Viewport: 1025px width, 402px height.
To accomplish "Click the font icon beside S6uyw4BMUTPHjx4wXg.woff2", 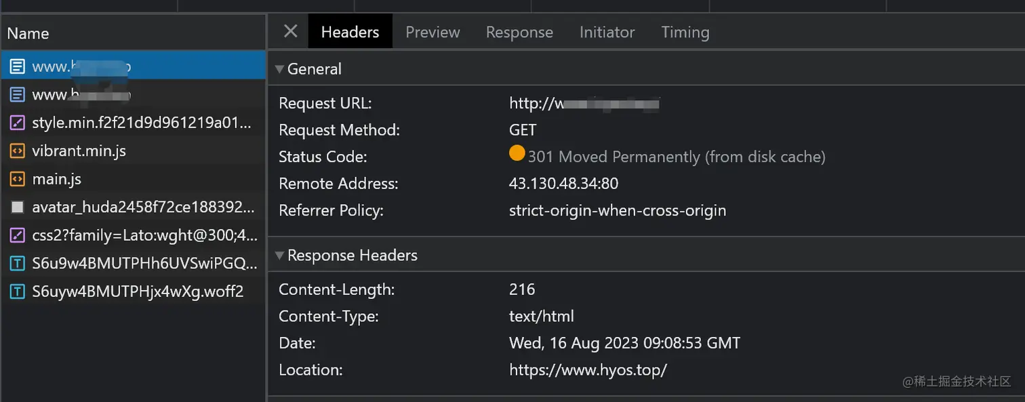I will [x=18, y=292].
